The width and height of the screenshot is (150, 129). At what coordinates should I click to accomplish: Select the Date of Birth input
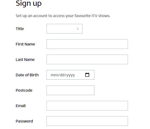(70, 75)
